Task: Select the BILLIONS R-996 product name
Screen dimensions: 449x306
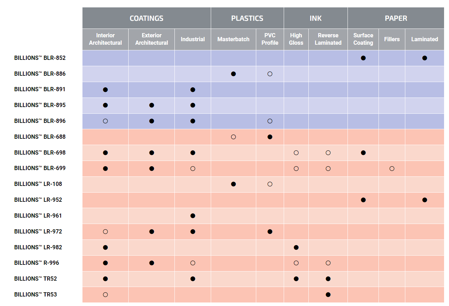Action: 37,263
